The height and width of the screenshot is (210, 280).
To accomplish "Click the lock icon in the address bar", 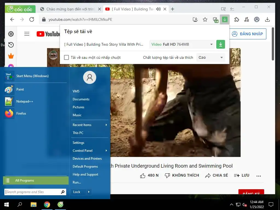I will 44,19.
